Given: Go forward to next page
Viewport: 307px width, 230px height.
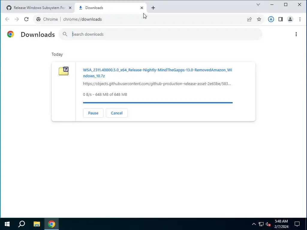Looking at the screenshot, I should click(x=17, y=19).
